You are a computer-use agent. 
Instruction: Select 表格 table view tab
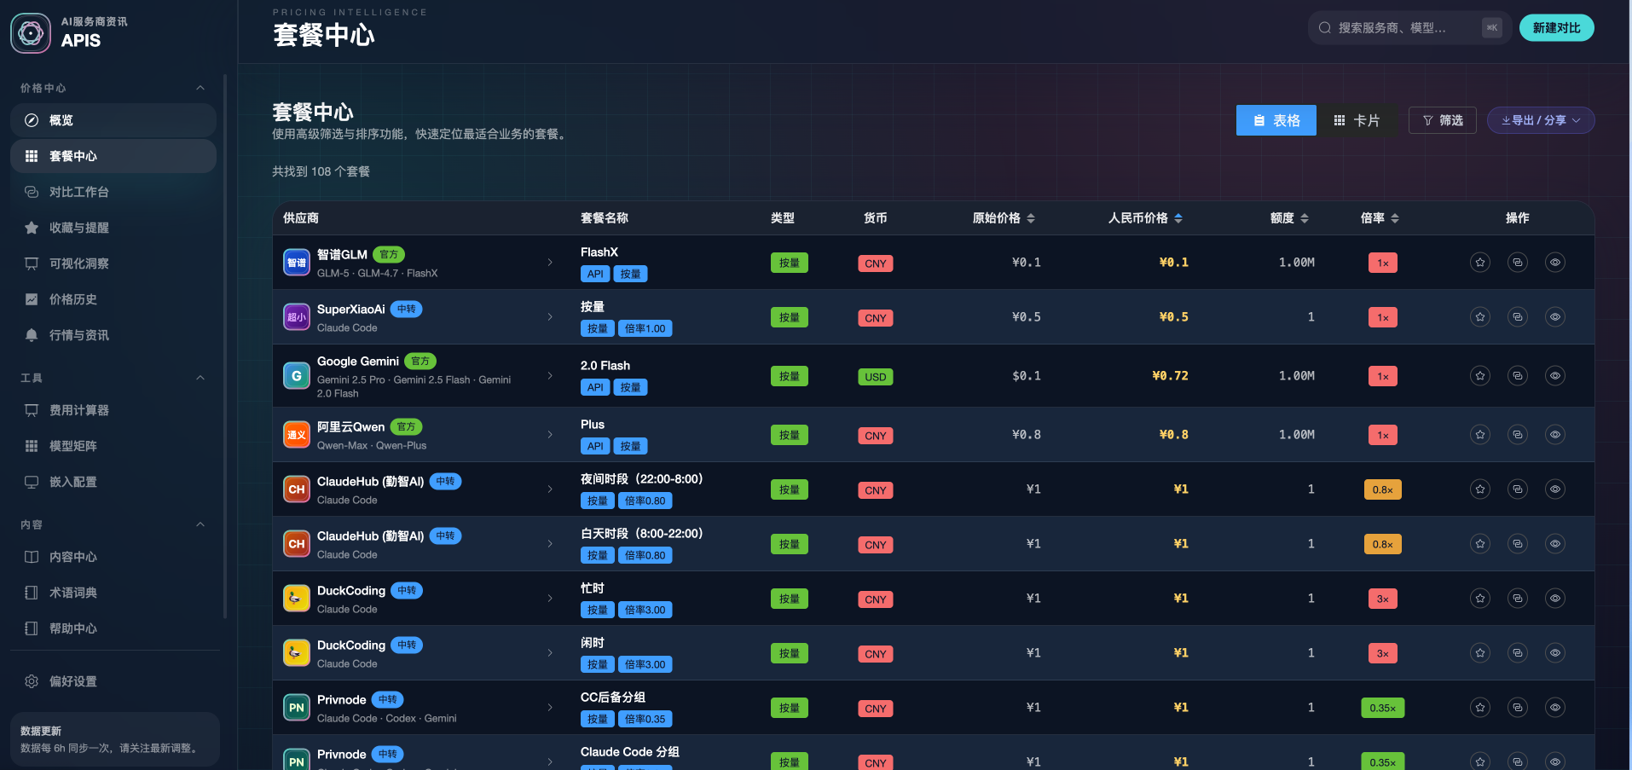[1276, 121]
